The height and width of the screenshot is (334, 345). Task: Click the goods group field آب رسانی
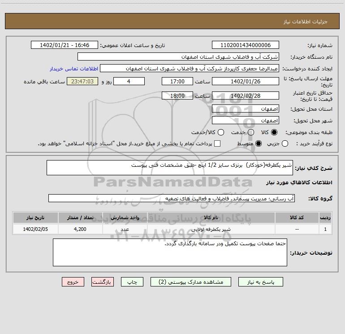[172, 198]
